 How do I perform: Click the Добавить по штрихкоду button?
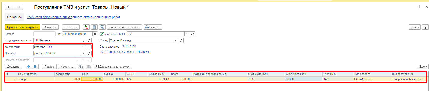113,67
